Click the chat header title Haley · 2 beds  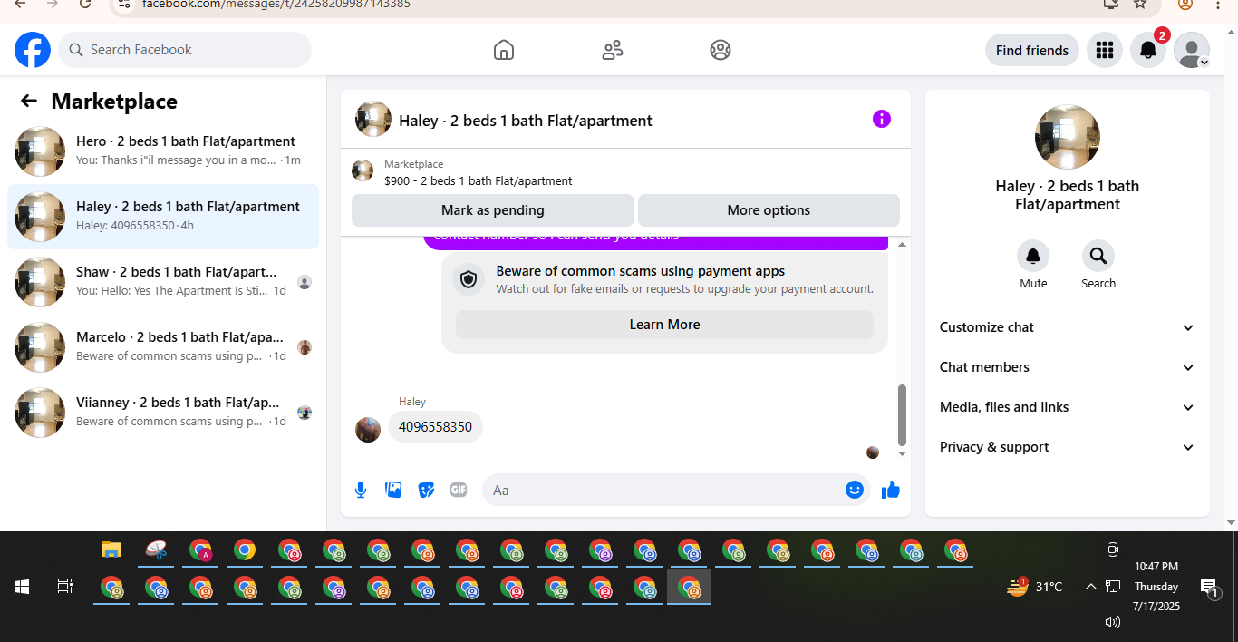[x=526, y=121]
